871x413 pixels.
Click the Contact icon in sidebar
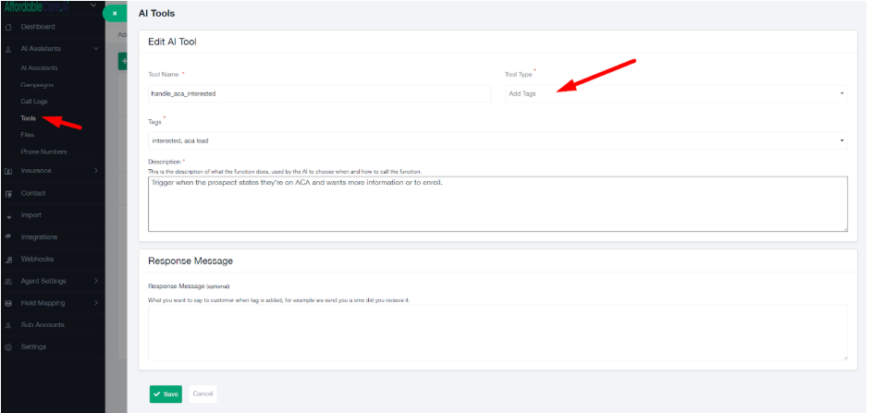[x=8, y=193]
